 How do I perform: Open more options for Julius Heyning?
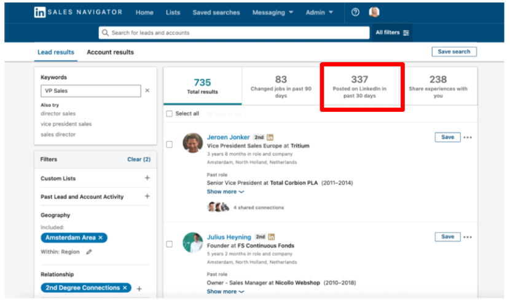click(468, 237)
